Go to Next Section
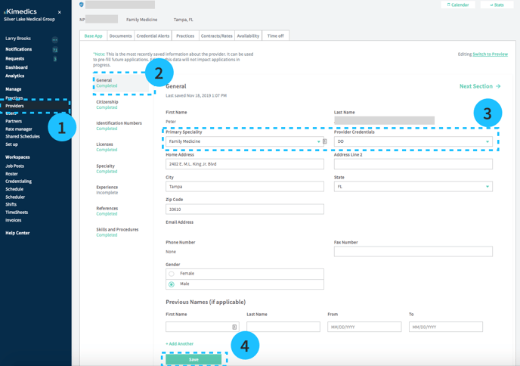 point(480,86)
